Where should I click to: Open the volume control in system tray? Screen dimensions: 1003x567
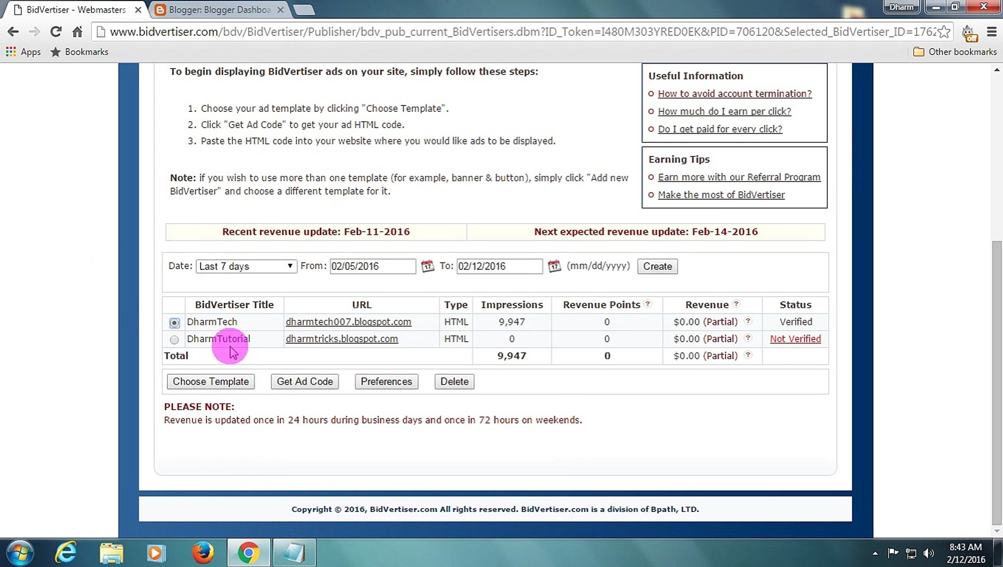coord(929,553)
